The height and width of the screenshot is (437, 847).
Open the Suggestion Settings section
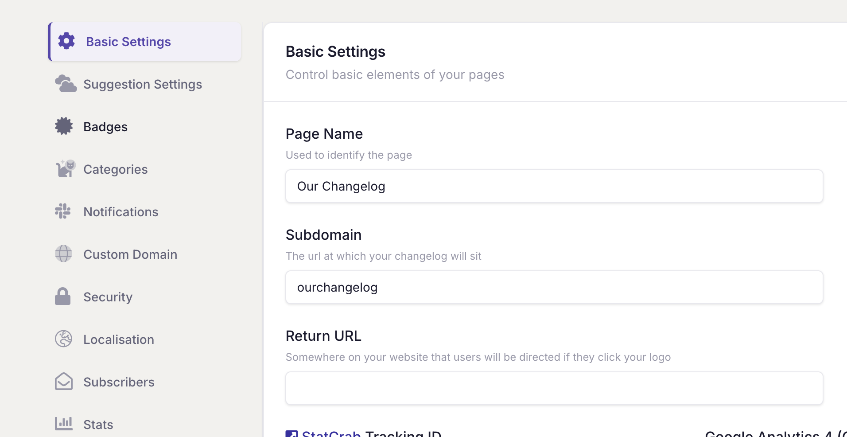(x=142, y=84)
